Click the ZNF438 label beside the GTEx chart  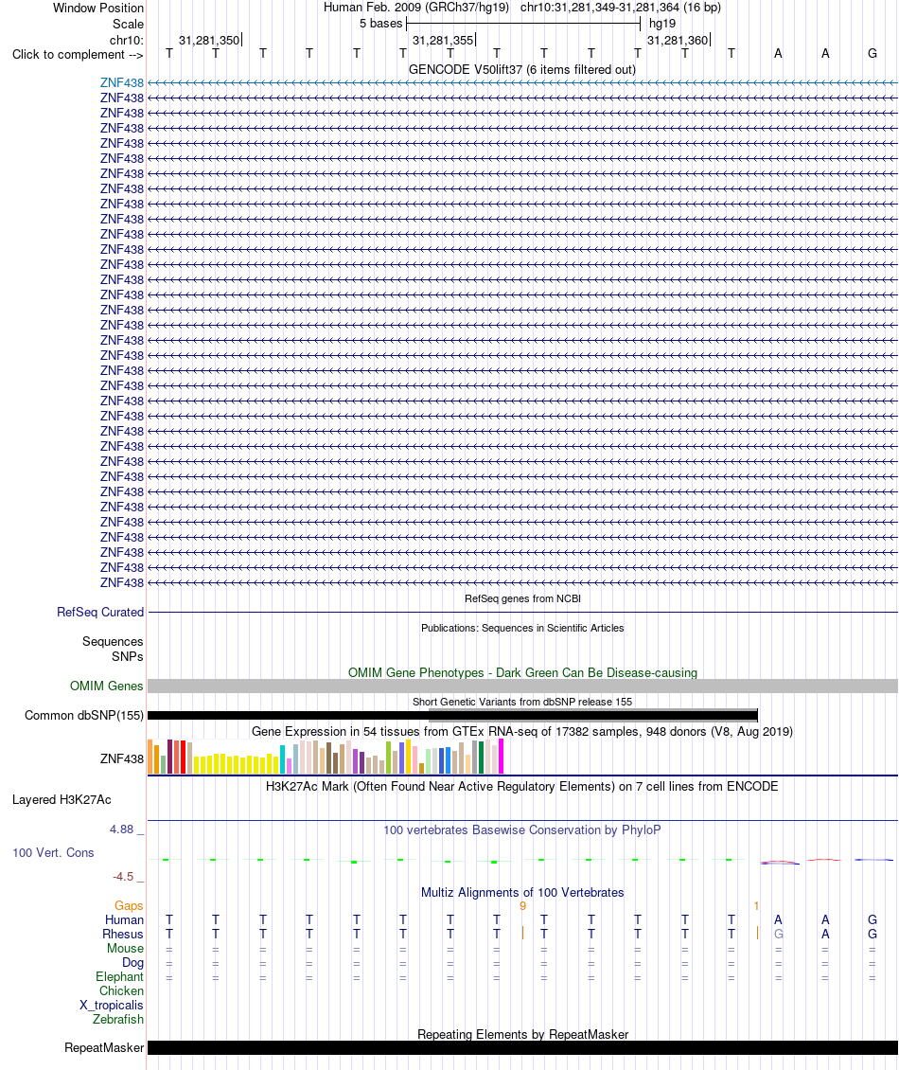(x=121, y=758)
